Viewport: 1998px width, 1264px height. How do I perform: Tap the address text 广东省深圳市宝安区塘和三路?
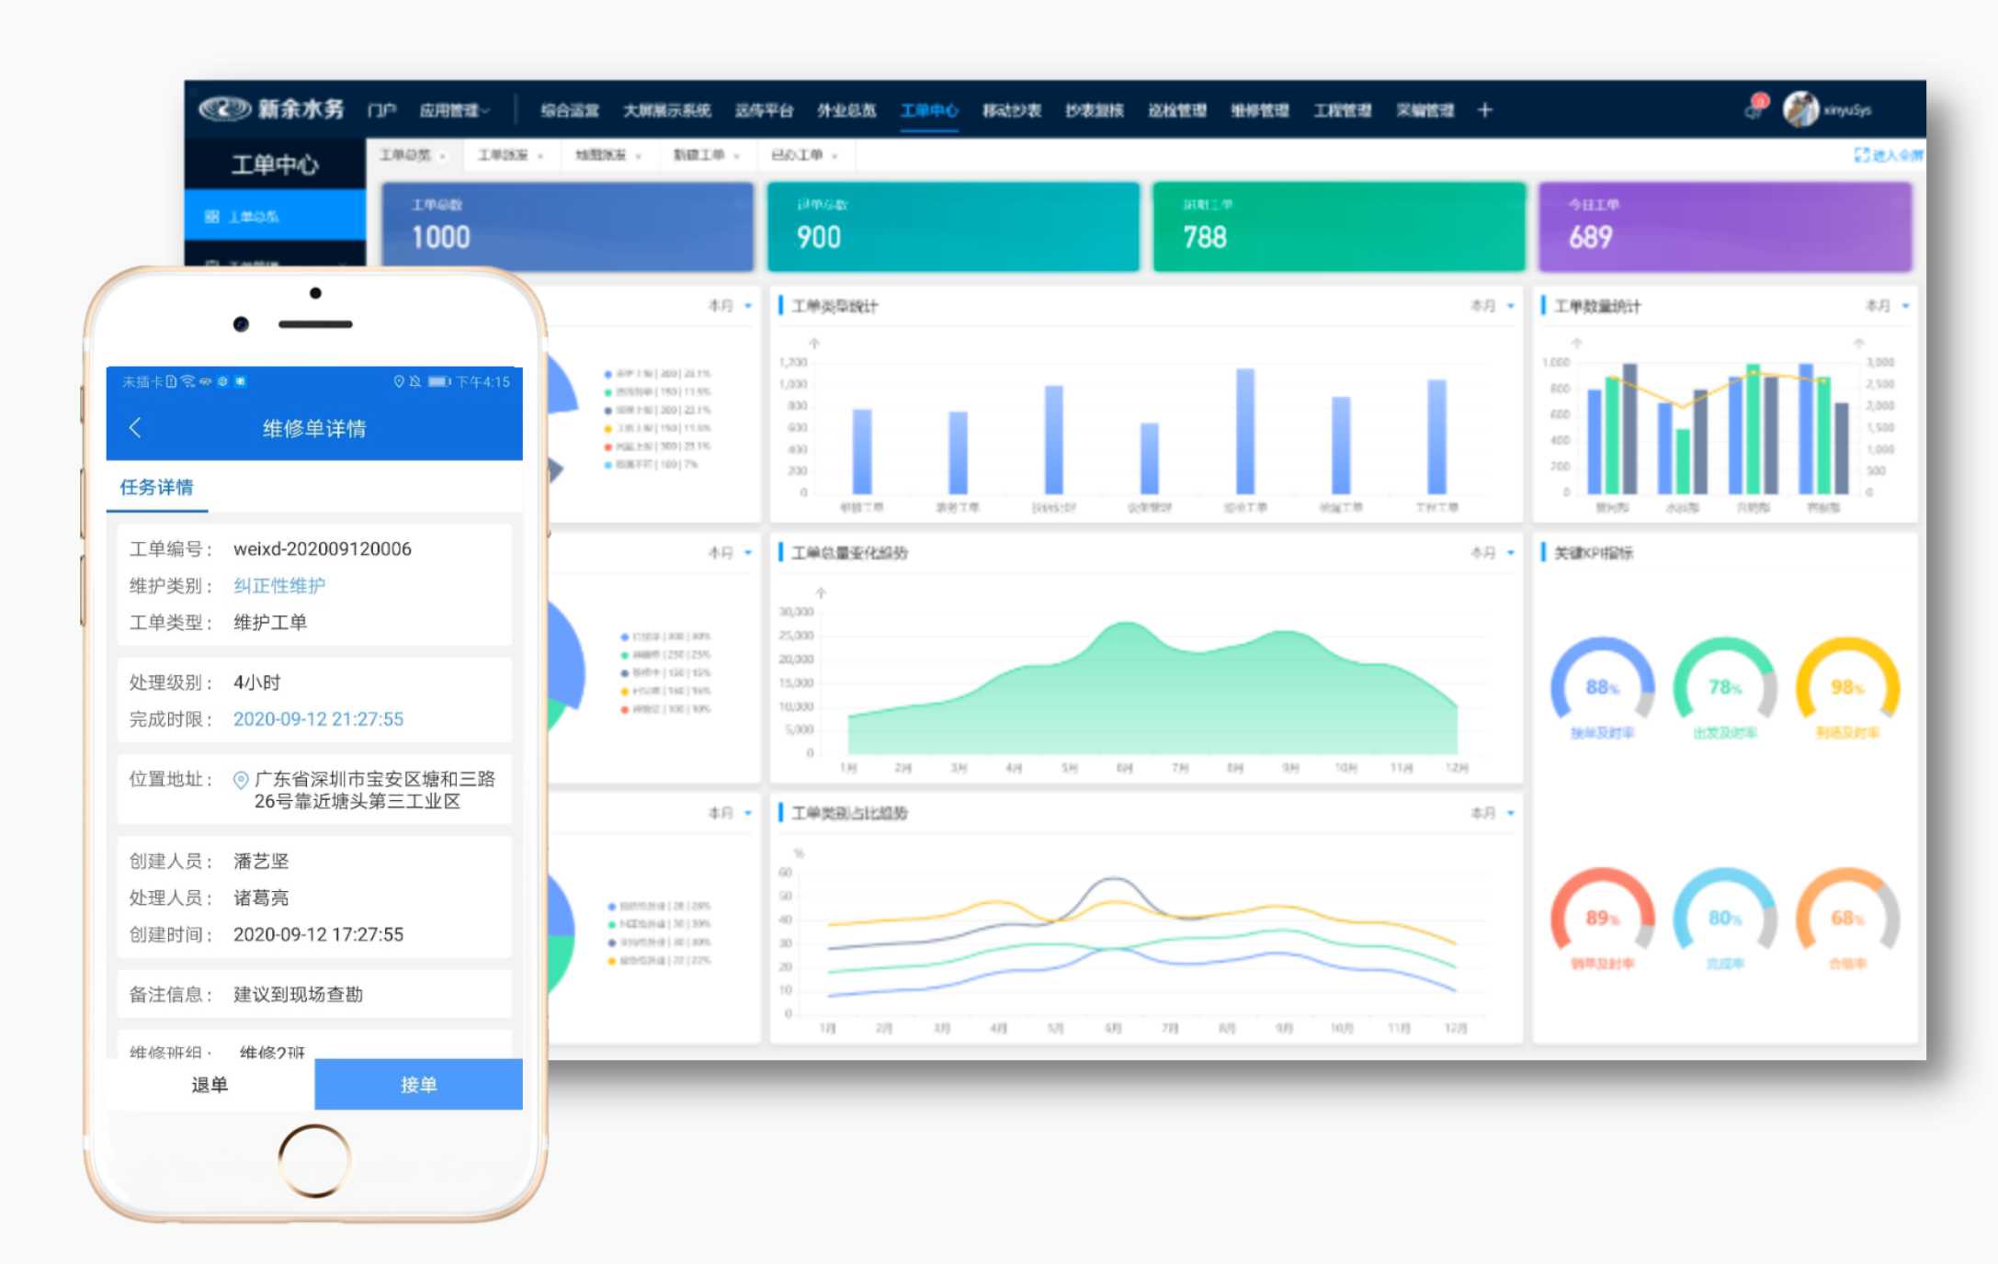tap(375, 779)
